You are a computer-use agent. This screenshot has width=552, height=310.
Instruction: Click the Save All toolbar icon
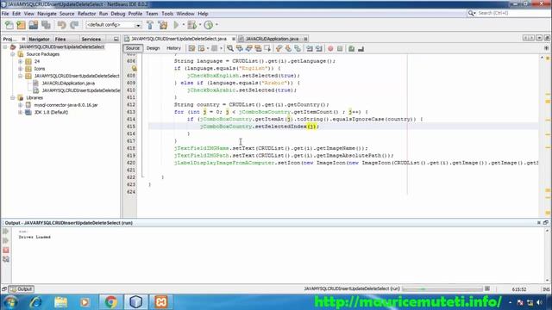(x=46, y=25)
